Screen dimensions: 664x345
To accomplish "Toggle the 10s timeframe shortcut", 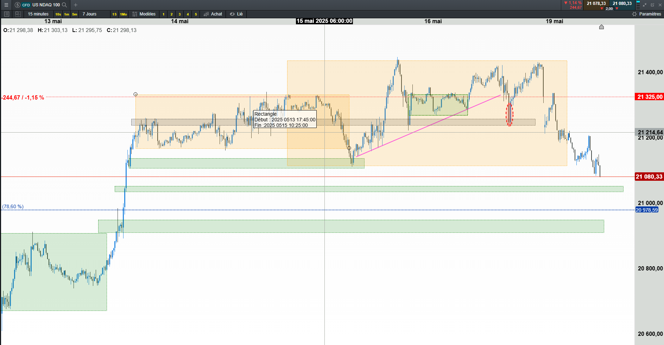I will click(x=58, y=14).
